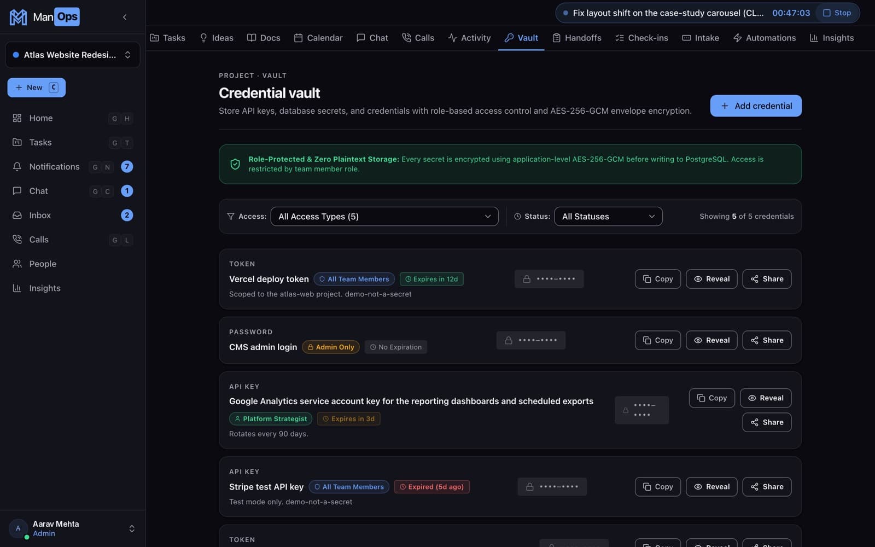Click the ManOps logo icon

tap(18, 17)
